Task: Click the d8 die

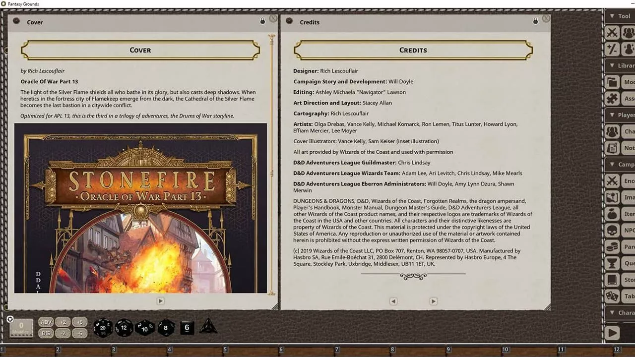Action: click(x=166, y=327)
